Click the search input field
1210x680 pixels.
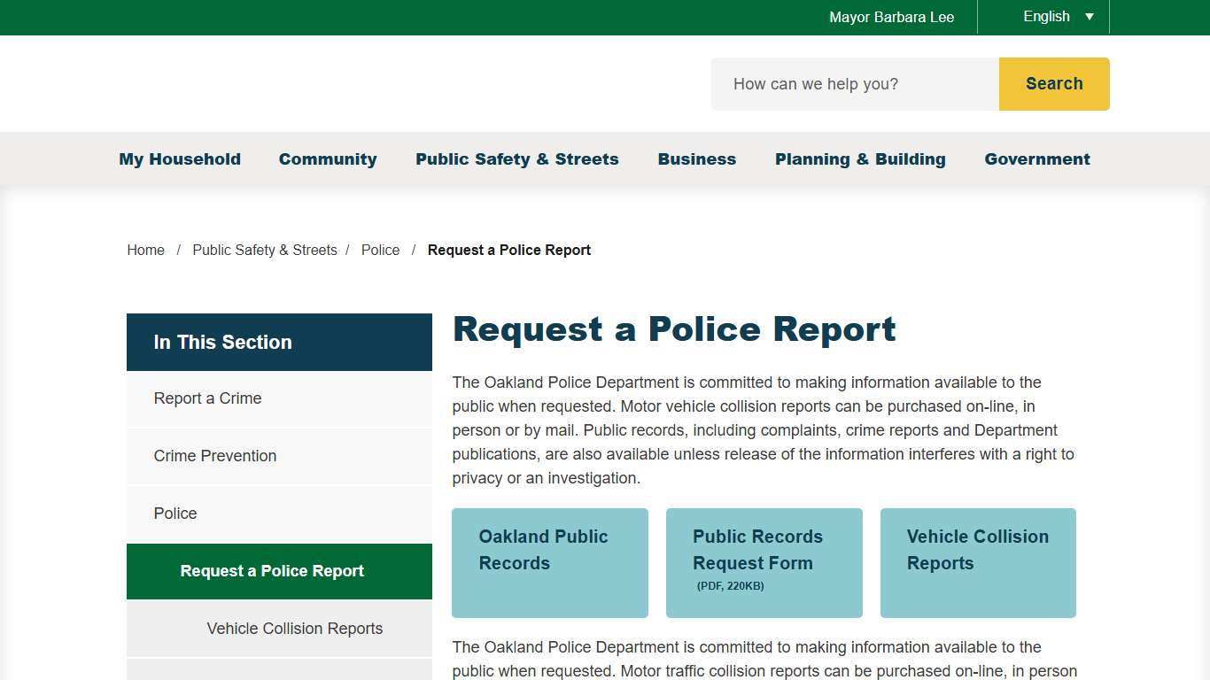[x=853, y=83]
